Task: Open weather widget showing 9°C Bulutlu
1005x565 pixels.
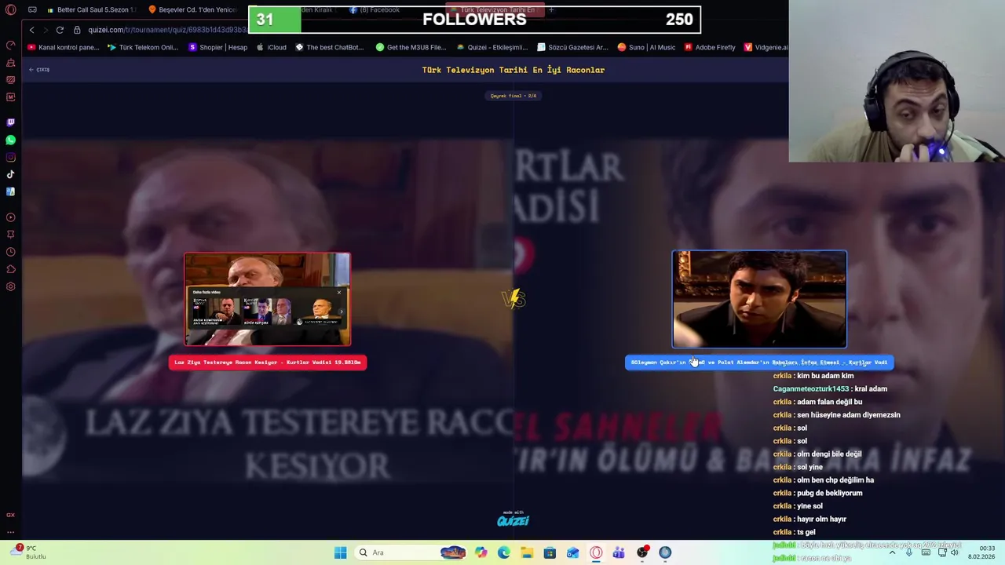Action: [x=27, y=552]
